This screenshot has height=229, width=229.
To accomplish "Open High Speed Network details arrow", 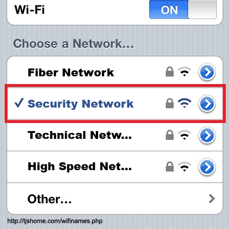I will click(x=207, y=167).
